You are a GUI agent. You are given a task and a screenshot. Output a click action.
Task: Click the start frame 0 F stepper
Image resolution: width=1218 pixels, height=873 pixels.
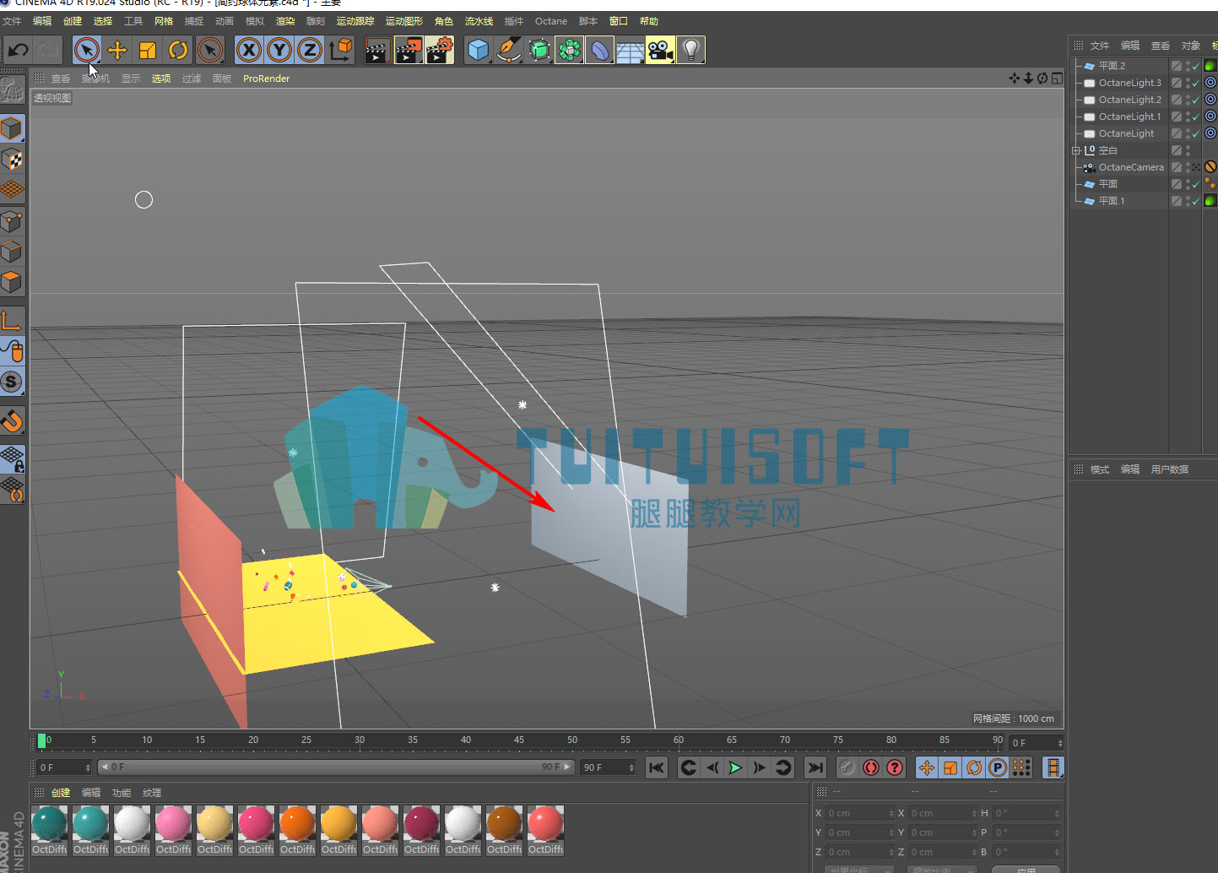coord(88,767)
